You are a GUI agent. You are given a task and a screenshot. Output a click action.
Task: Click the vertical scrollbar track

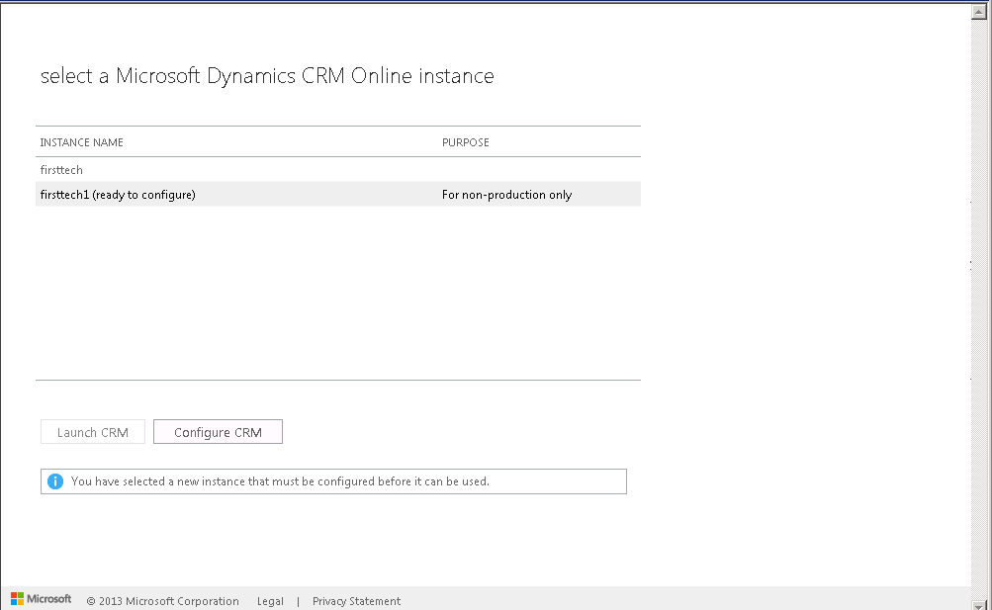(x=980, y=297)
